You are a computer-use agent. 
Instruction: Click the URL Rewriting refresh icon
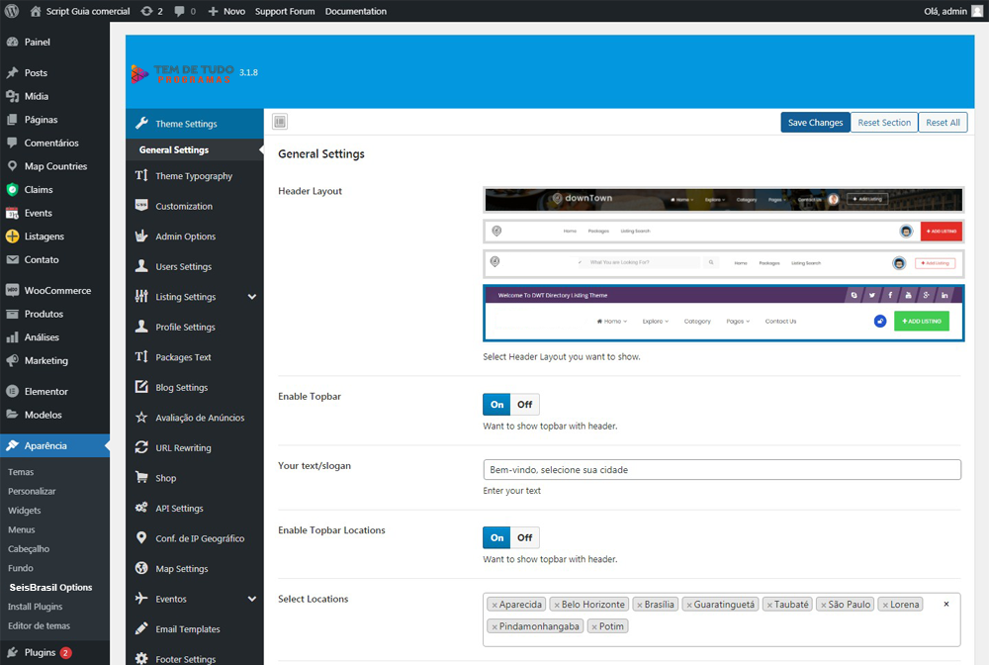click(141, 448)
